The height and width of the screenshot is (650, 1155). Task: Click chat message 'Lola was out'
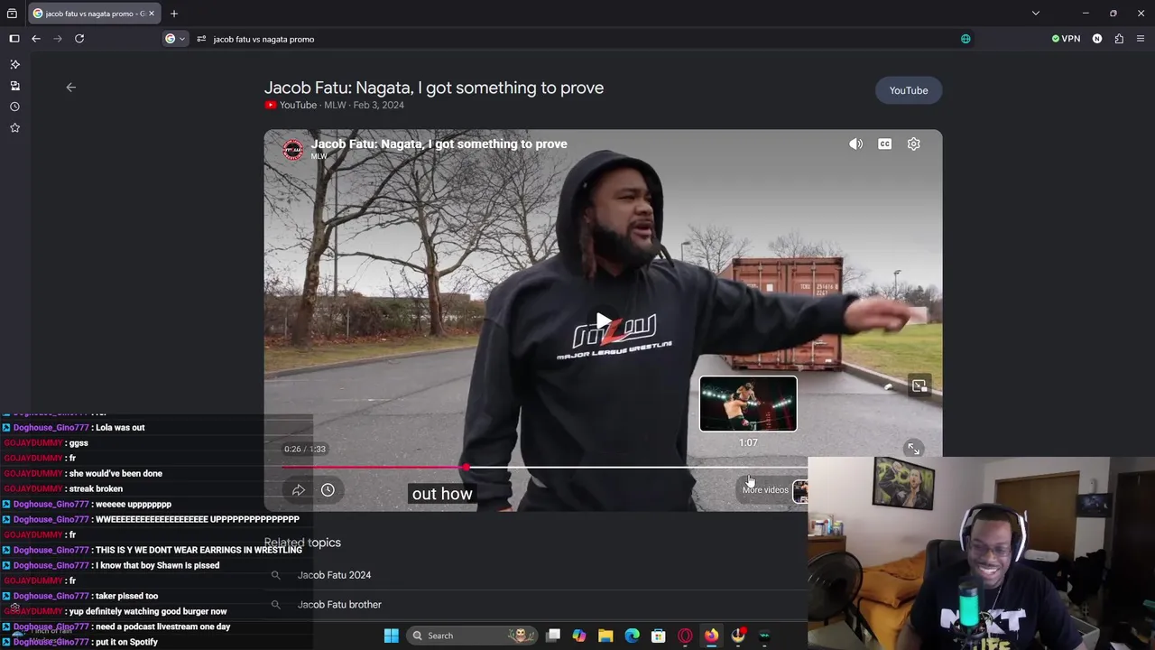pos(119,428)
